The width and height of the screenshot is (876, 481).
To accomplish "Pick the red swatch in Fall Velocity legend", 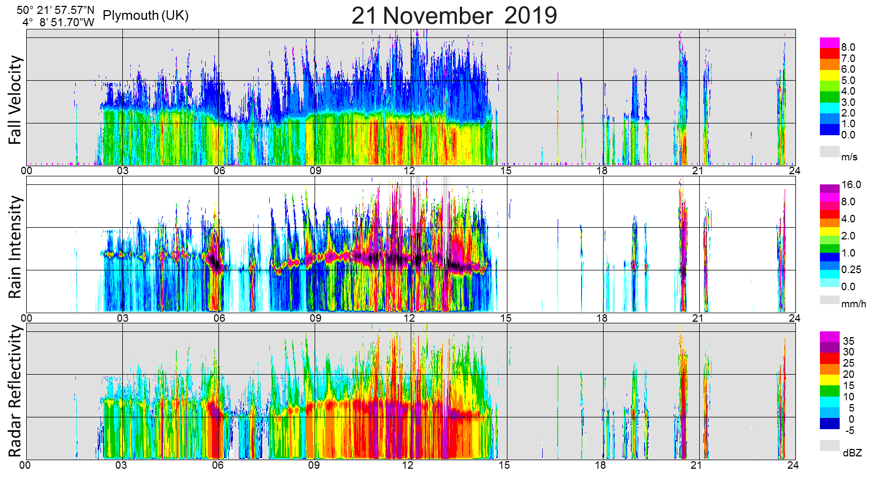I will (830, 53).
